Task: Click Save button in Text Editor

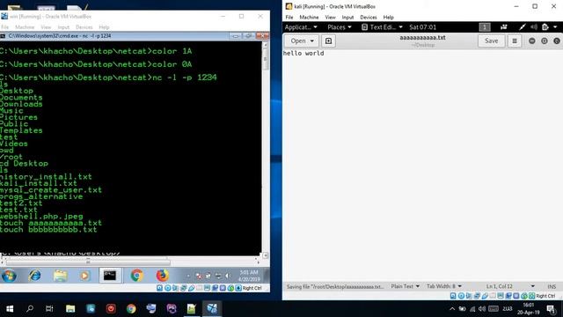Action: click(491, 41)
